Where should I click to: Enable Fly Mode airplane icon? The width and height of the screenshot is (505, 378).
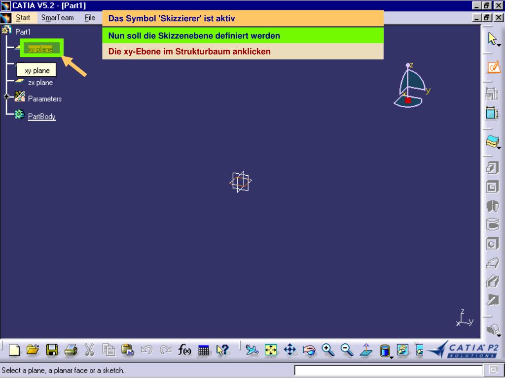[x=252, y=350]
